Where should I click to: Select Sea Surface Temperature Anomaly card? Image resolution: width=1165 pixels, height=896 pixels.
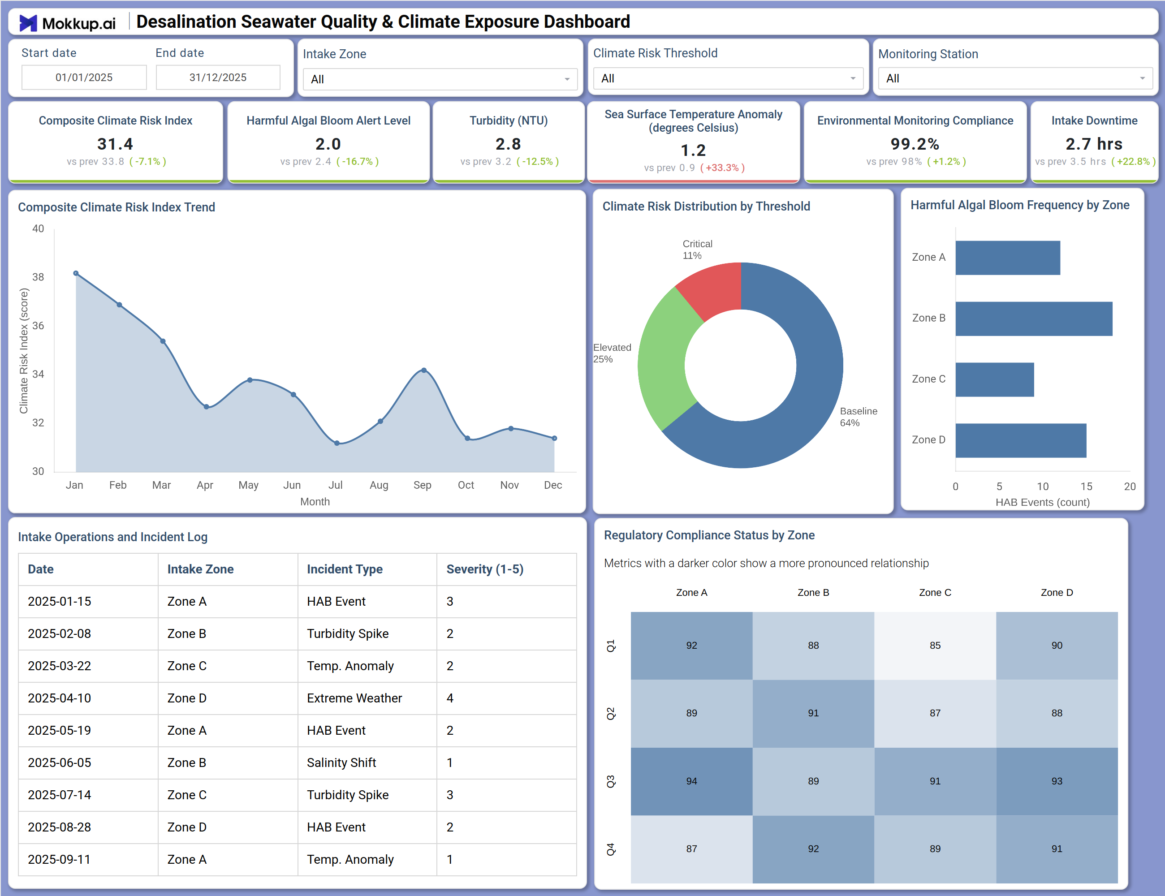[694, 142]
